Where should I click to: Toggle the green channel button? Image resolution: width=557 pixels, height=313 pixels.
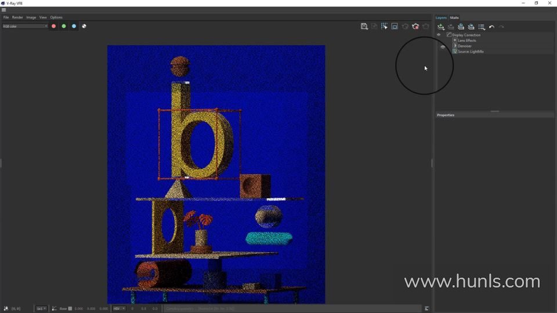click(64, 26)
